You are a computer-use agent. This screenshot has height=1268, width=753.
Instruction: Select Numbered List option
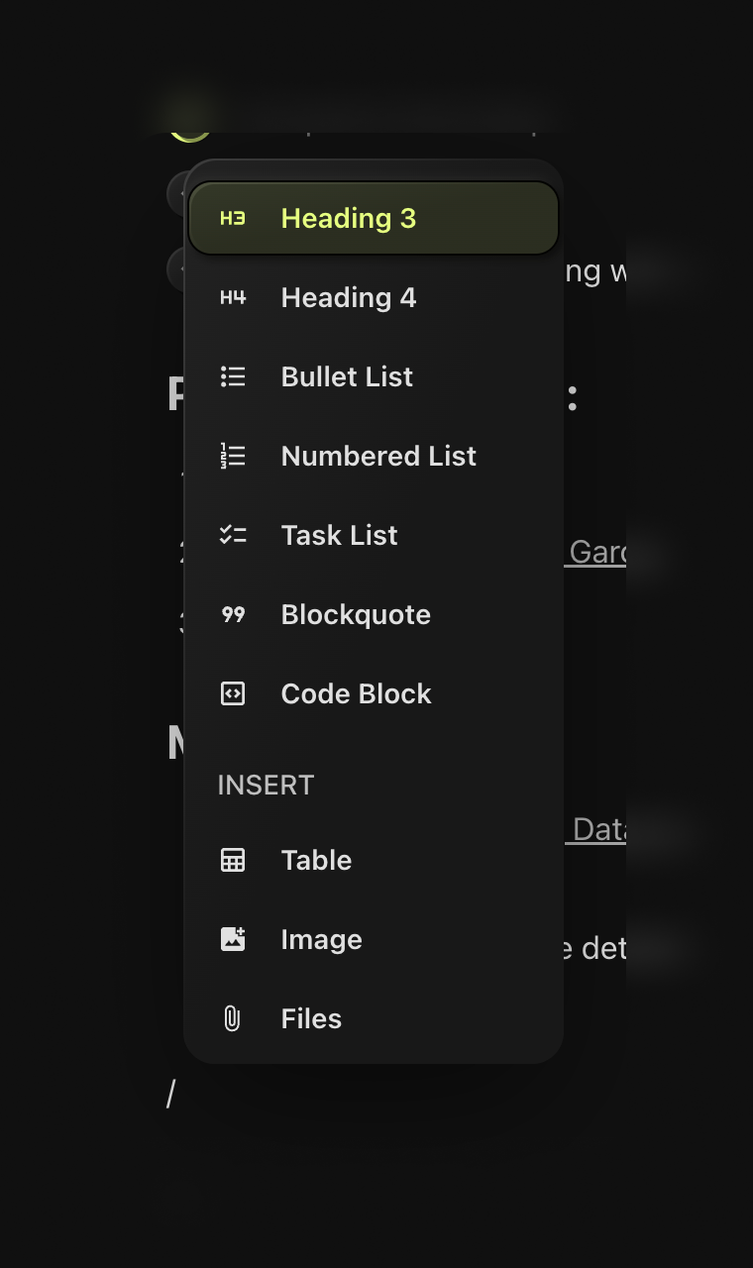(x=378, y=457)
